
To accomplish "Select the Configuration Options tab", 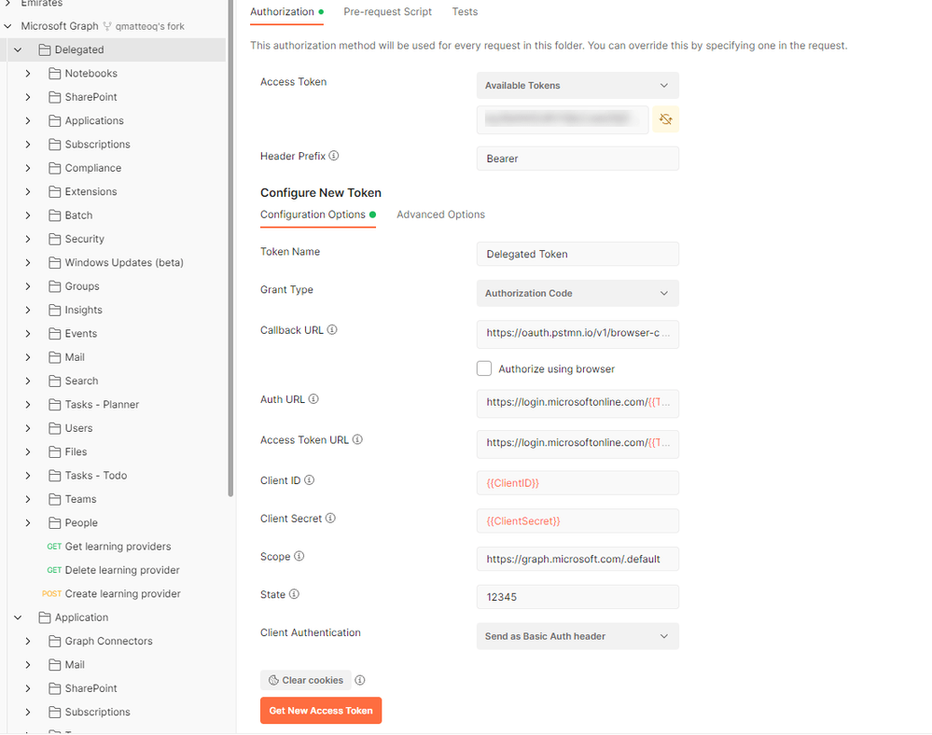I will 317,215.
